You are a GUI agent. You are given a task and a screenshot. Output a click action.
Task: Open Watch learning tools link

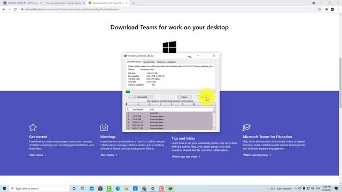pyautogui.click(x=257, y=155)
